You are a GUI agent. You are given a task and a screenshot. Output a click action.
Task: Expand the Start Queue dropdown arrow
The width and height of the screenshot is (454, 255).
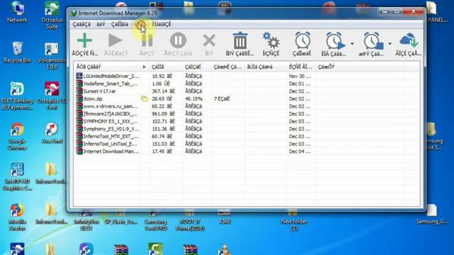[352, 44]
